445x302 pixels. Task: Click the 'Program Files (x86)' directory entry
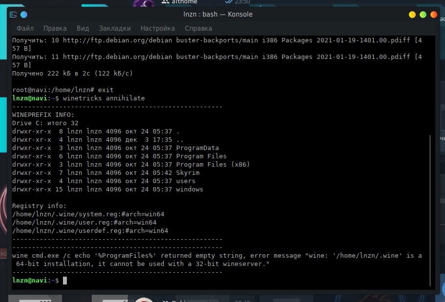coord(213,165)
